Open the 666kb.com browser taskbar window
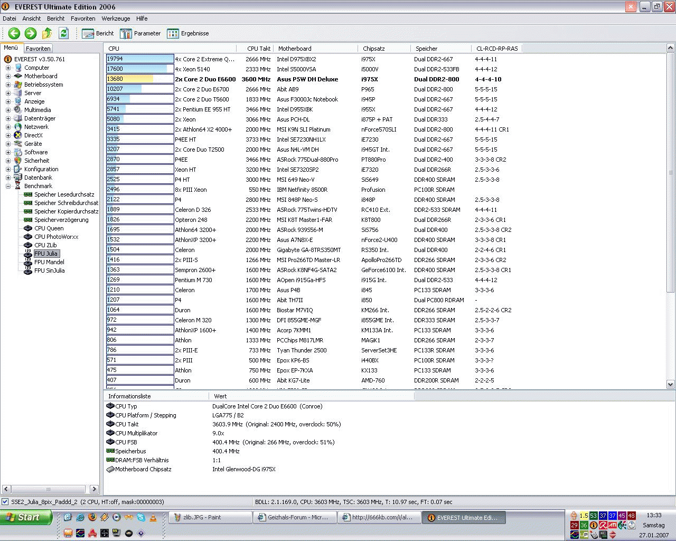Viewport: 676px width, 541px height. (x=379, y=518)
